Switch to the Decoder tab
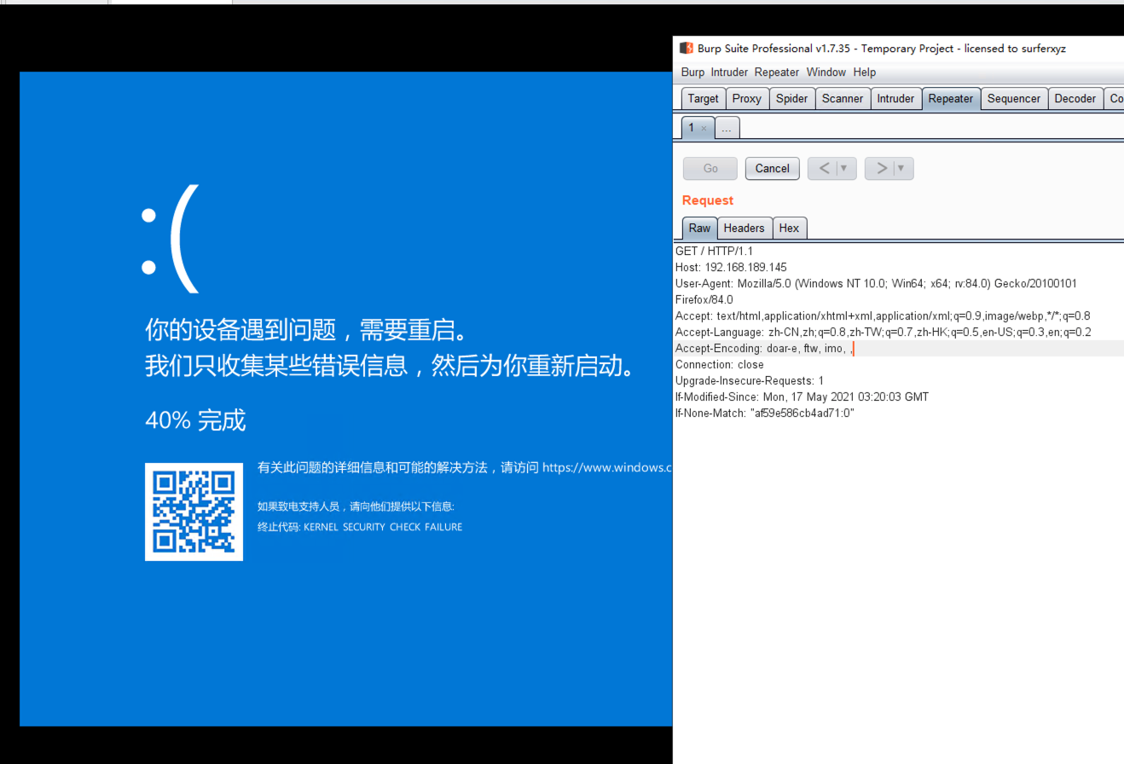Screen dimensions: 1124x764 click(1075, 99)
